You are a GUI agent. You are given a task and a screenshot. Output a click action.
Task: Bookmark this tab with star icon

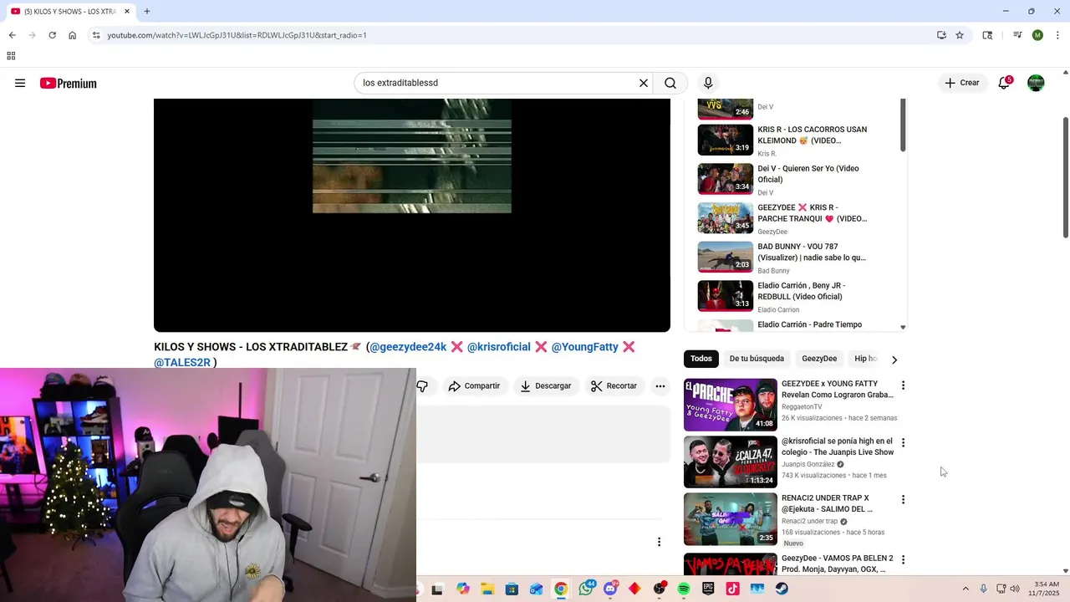coord(960,35)
